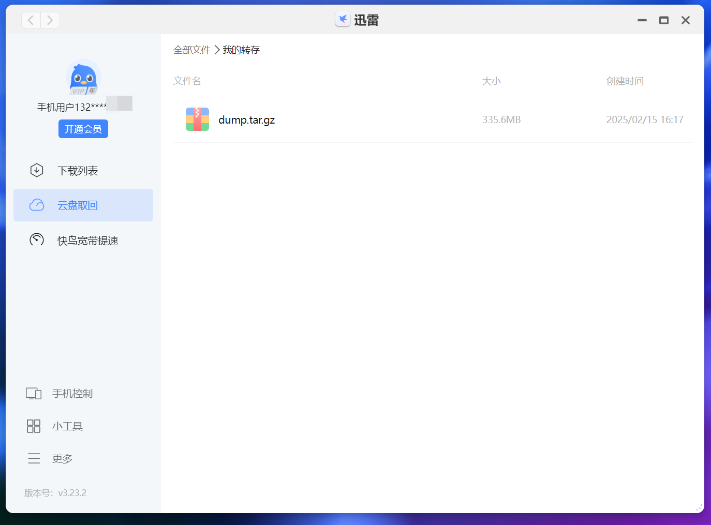Click the VIP badge under the avatar
Viewport: 711px width, 525px height.
84,91
